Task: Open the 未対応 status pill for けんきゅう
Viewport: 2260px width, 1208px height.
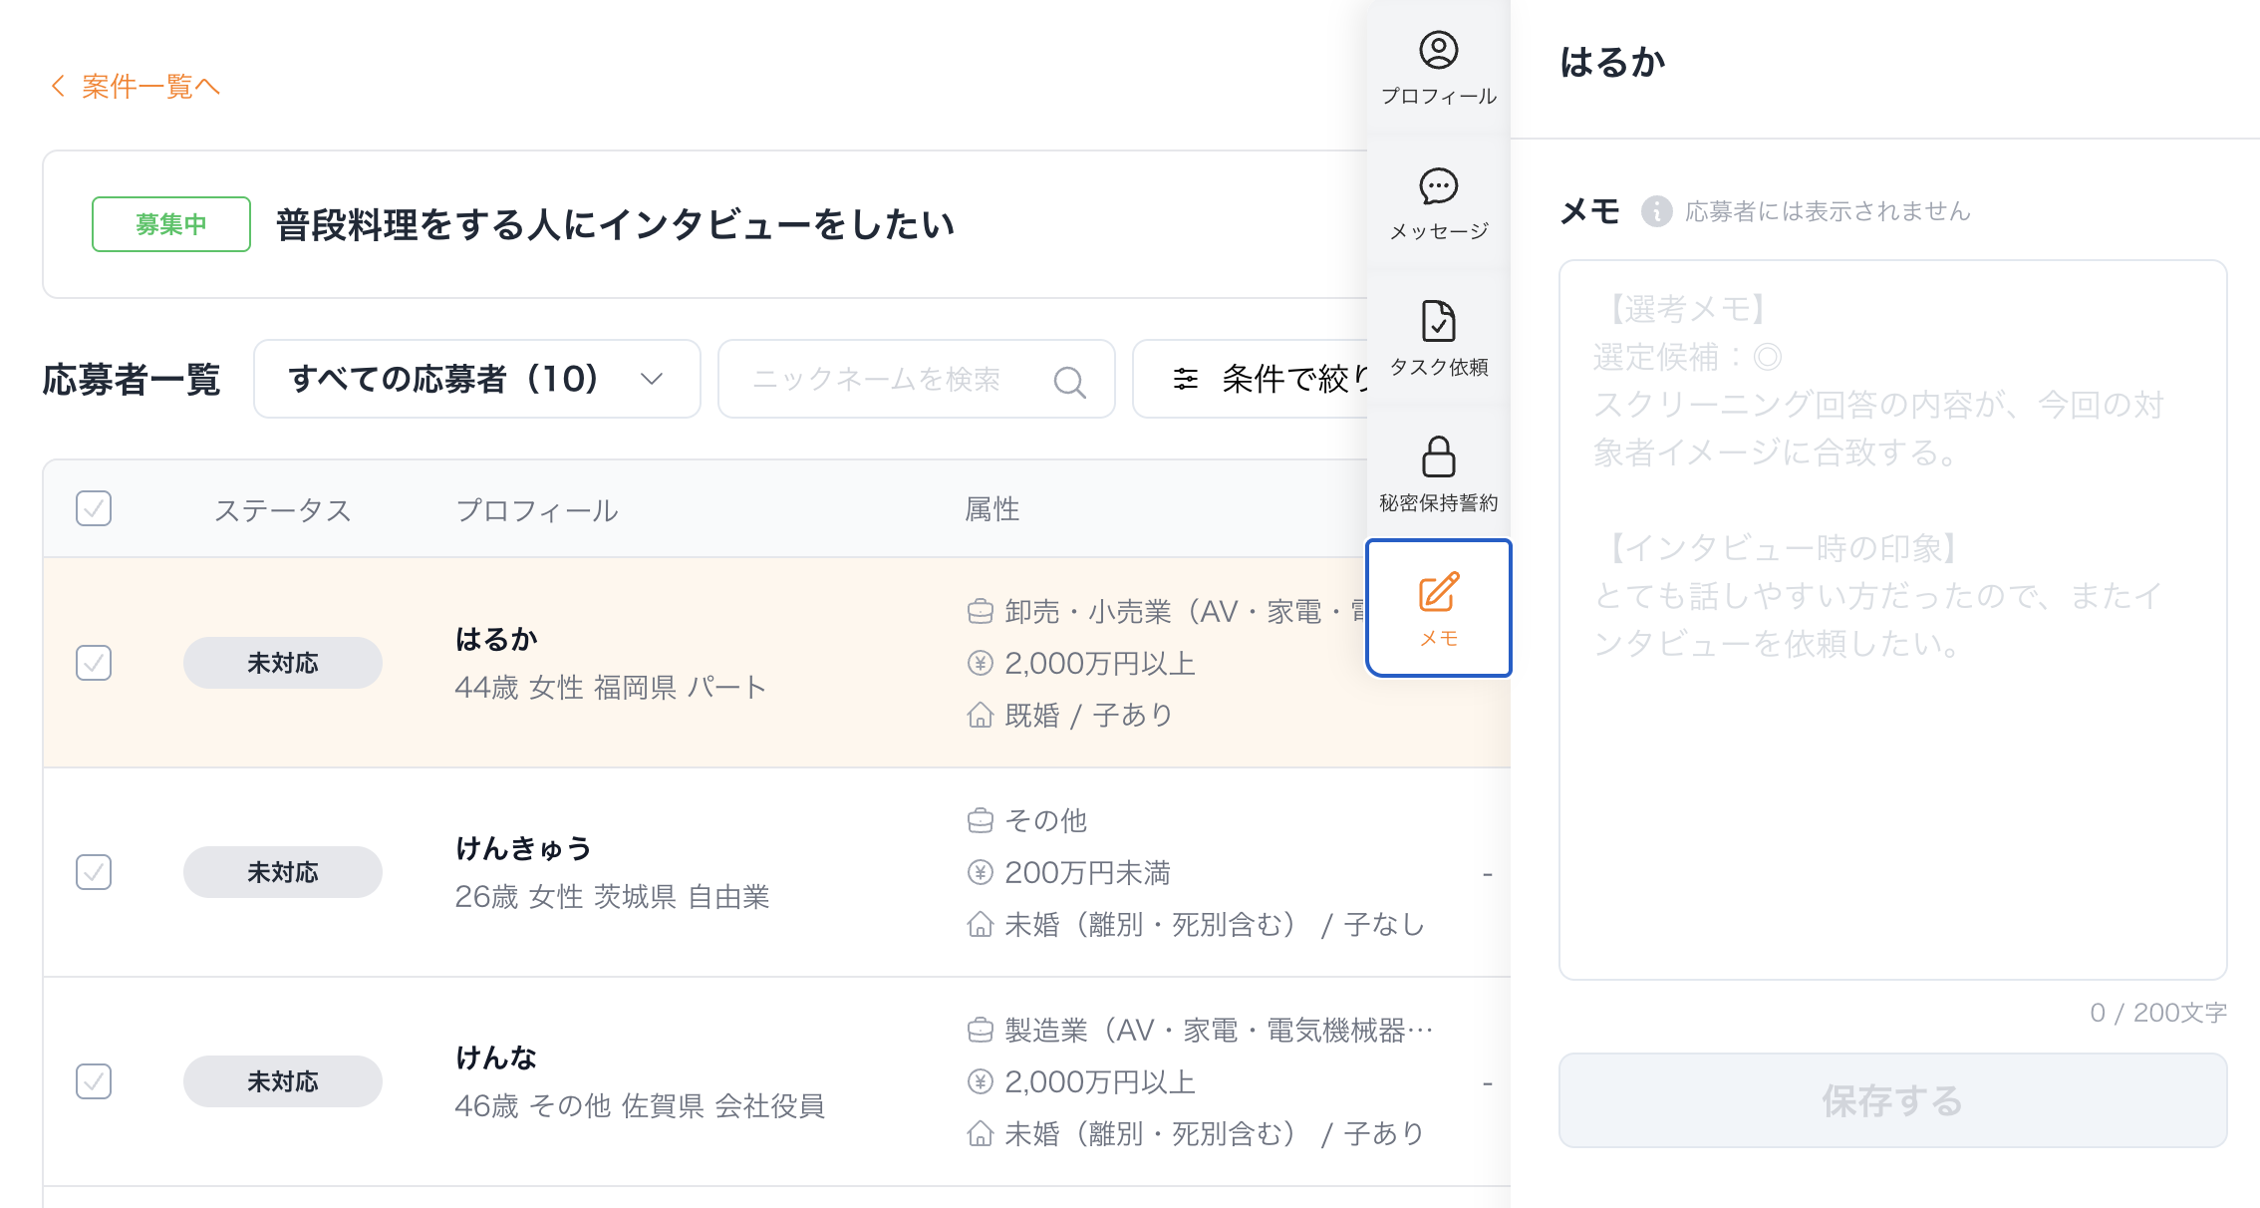Action: coord(283,872)
